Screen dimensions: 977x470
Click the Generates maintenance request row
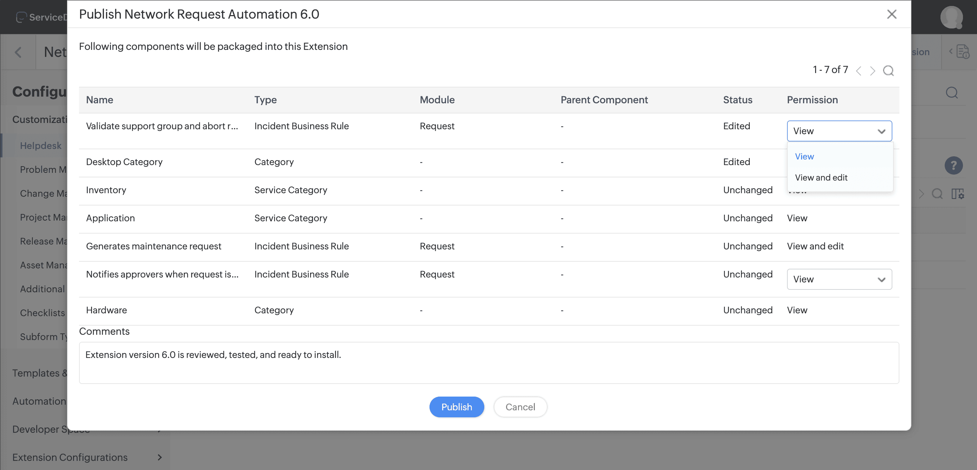pyautogui.click(x=153, y=246)
